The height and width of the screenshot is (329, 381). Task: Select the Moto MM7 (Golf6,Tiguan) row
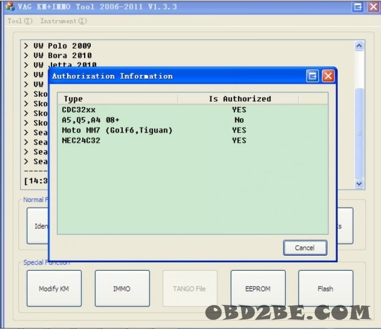tap(193, 130)
